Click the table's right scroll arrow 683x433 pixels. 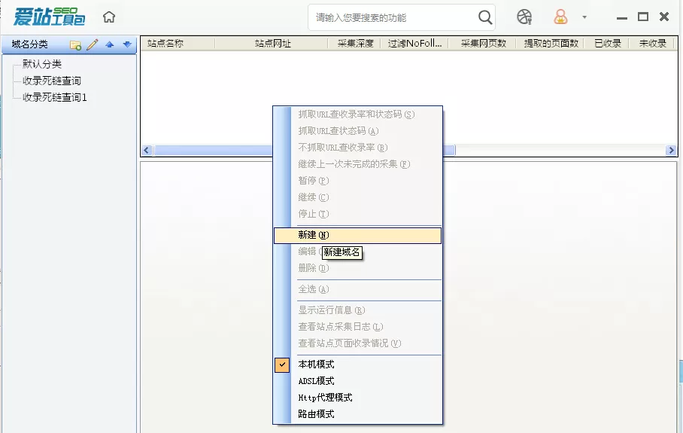click(x=671, y=151)
